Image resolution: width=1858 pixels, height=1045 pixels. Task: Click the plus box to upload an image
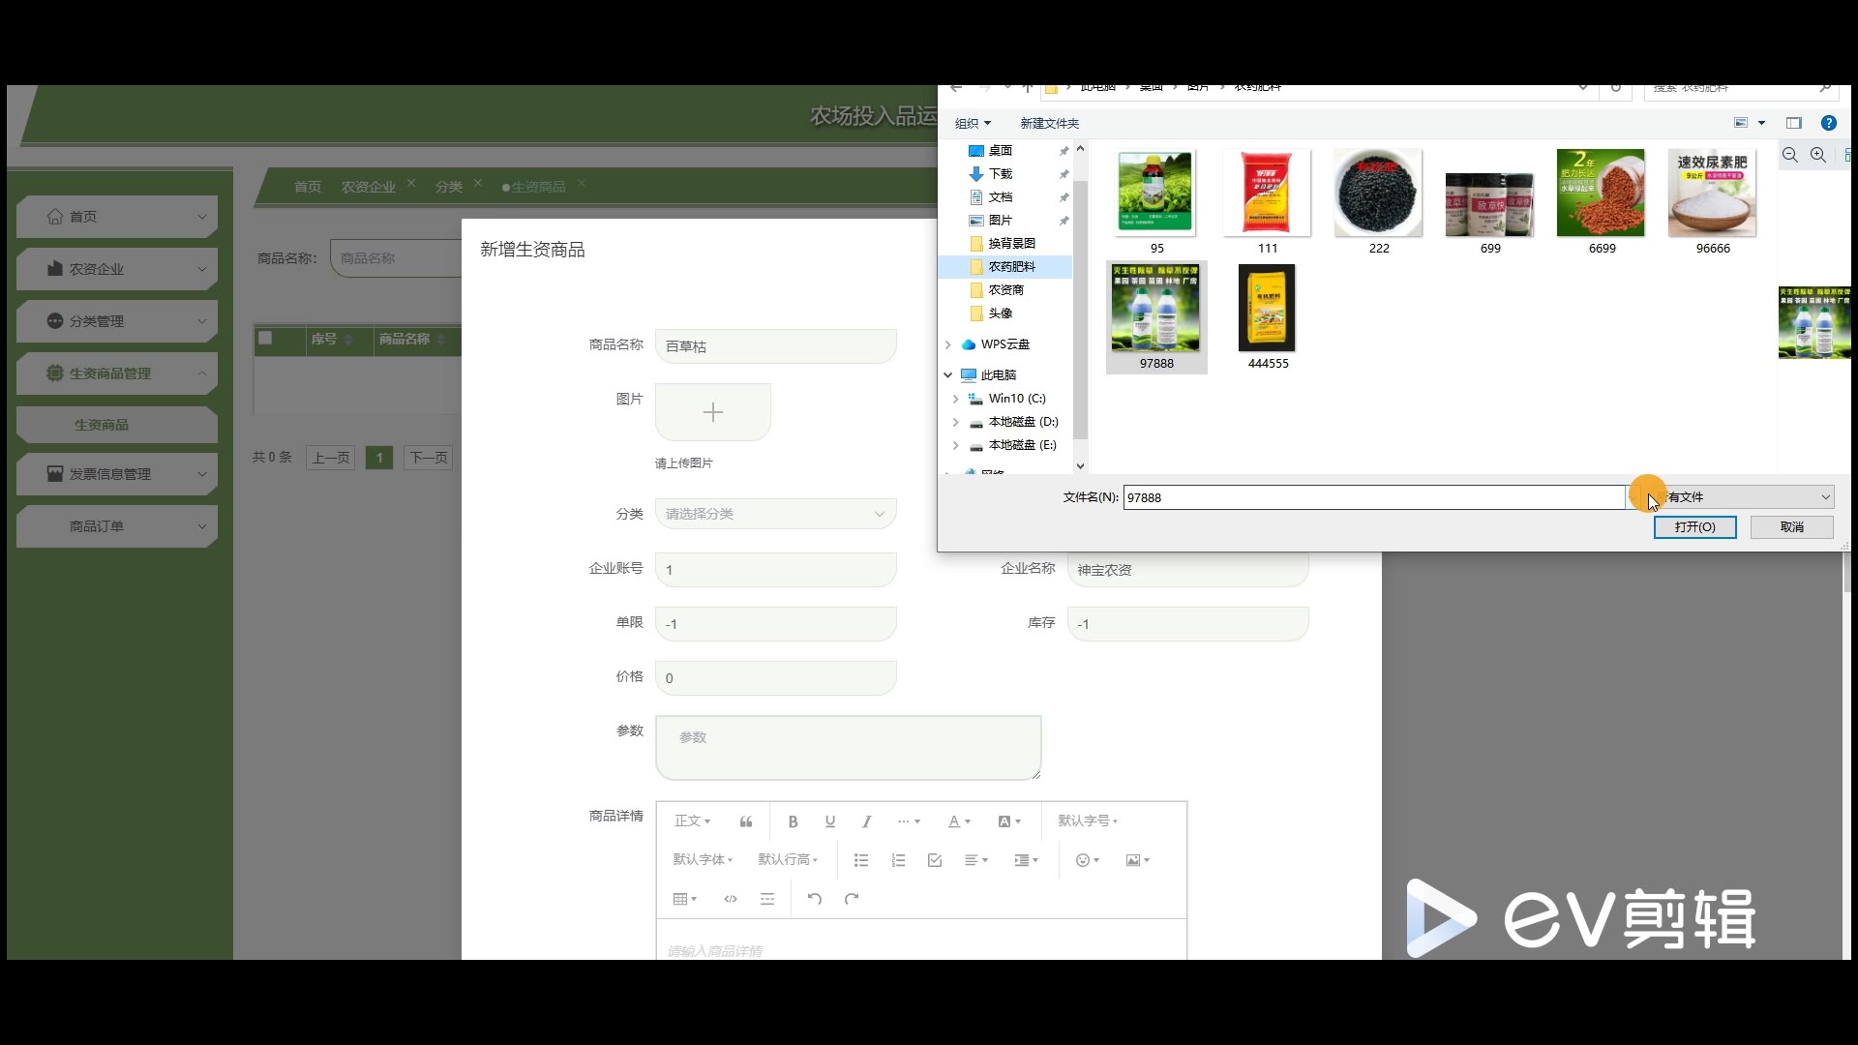pyautogui.click(x=713, y=412)
